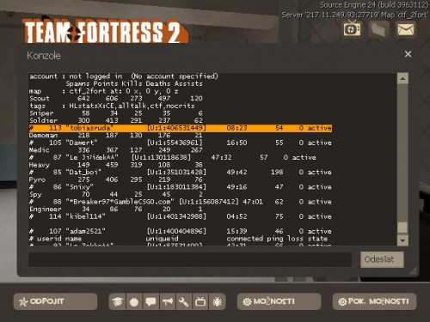Open POK. MOŽNOSTI advanced options
This screenshot has height=322, width=430.
(x=374, y=301)
